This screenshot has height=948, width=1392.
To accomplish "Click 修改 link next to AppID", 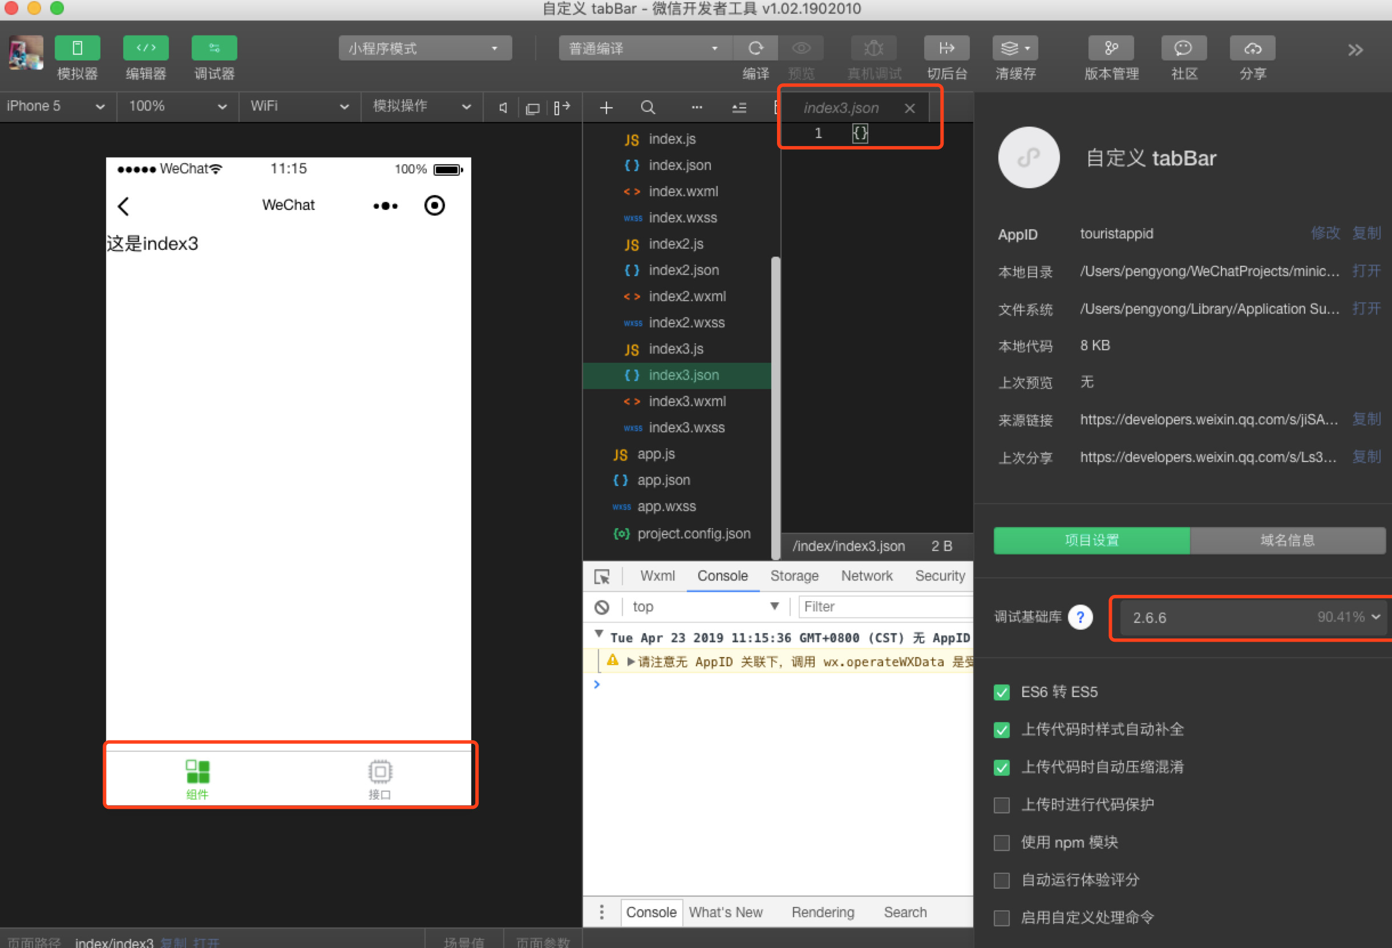I will tap(1325, 233).
